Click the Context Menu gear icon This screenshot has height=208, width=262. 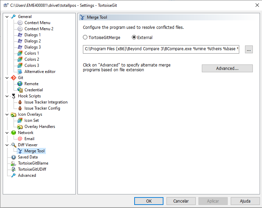click(20, 23)
